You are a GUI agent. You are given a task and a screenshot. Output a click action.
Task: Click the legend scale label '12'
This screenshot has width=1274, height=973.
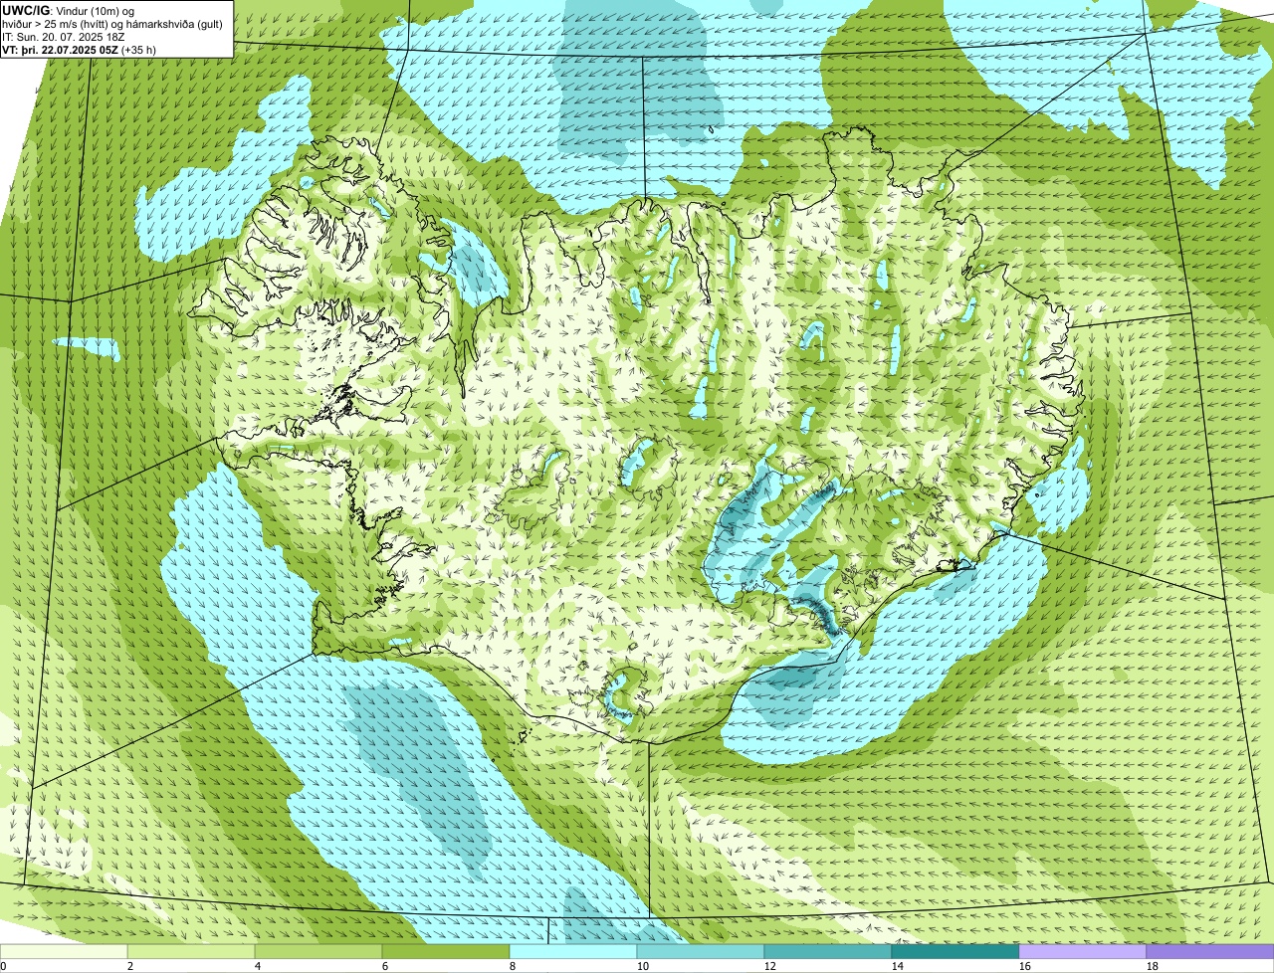tap(770, 966)
